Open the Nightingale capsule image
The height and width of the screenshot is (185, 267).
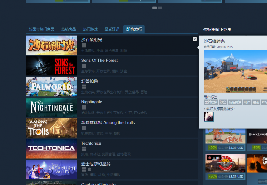51,107
